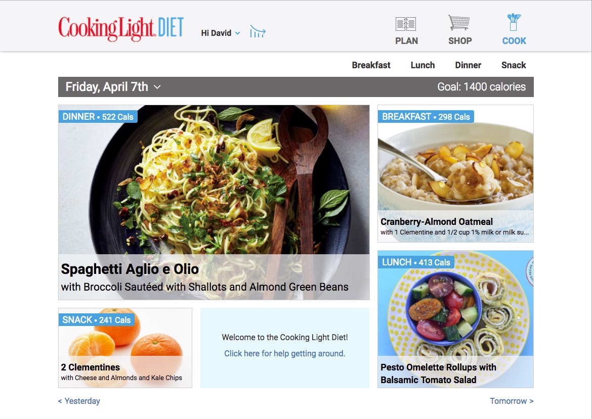Open the Spaghetti Aglio e Olio dinner card
Viewport: 592px width, 419px height.
214,203
